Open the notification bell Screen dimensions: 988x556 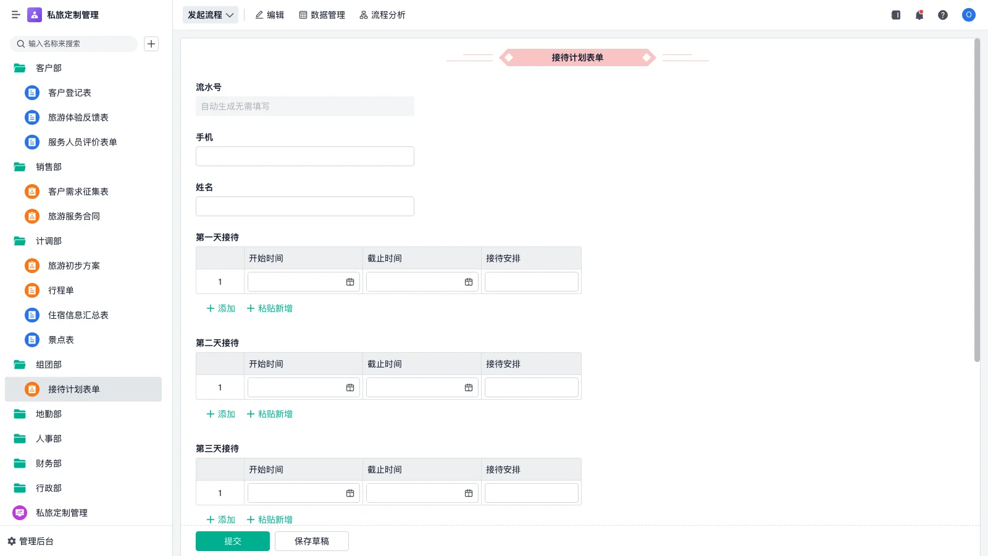tap(919, 15)
